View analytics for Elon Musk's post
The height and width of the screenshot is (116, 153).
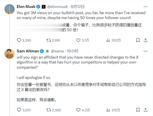[108, 40]
